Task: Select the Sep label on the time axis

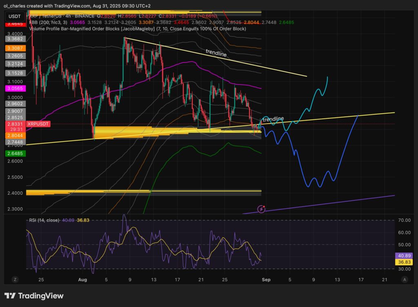Action: click(266, 280)
